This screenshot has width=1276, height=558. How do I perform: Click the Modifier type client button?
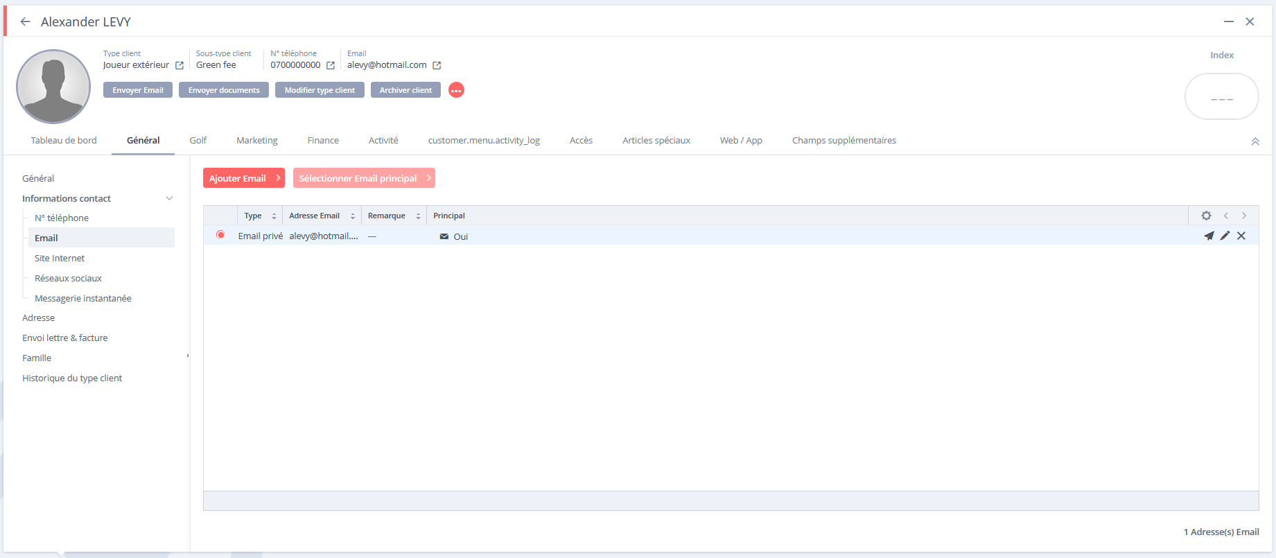point(320,90)
